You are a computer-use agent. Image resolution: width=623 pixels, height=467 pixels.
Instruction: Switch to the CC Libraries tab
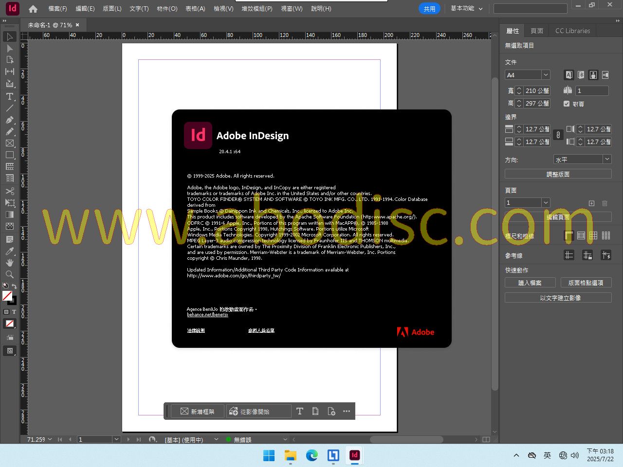[573, 31]
